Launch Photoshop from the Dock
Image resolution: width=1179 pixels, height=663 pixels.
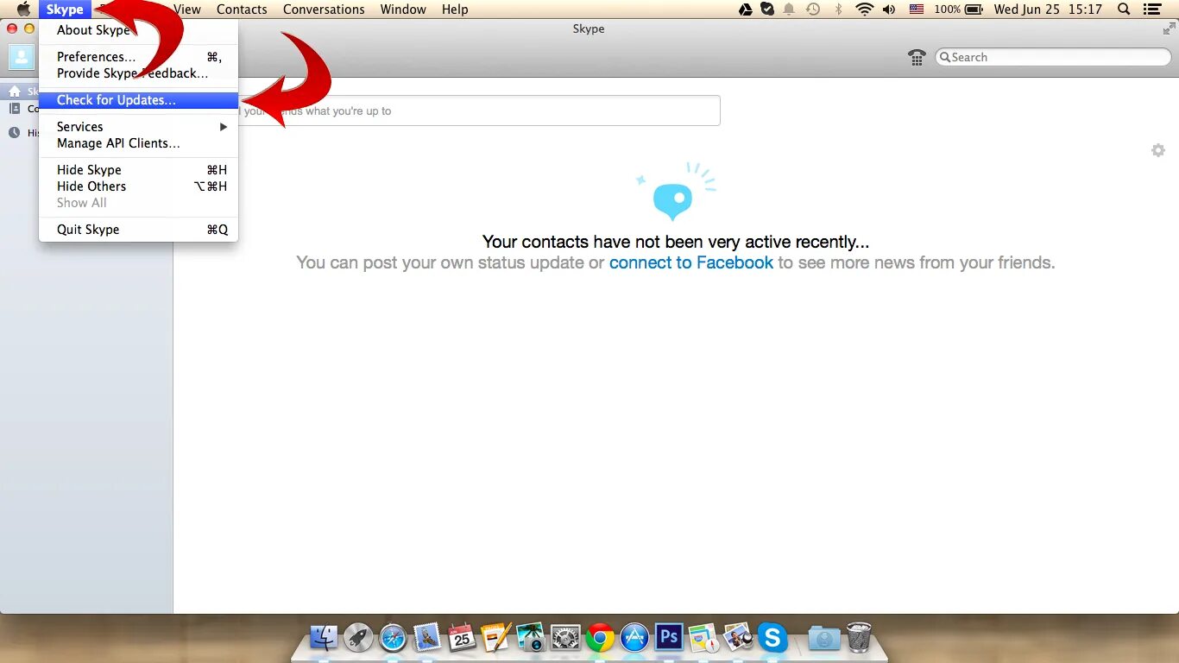tap(669, 637)
